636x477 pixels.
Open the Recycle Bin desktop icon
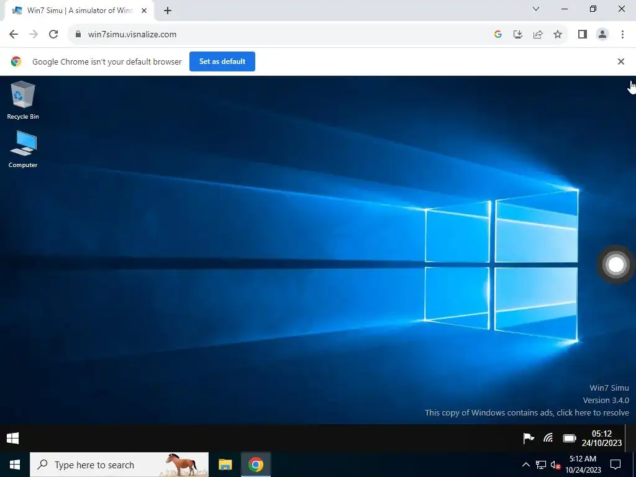tap(23, 100)
